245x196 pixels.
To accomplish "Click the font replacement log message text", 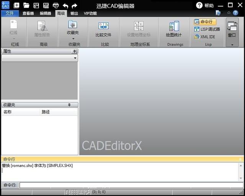I will point(38,166).
